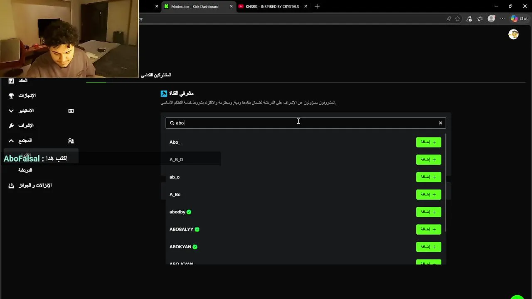Image resolution: width=532 pixels, height=299 pixels.
Task: Open a new browser tab
Action: pos(317,6)
